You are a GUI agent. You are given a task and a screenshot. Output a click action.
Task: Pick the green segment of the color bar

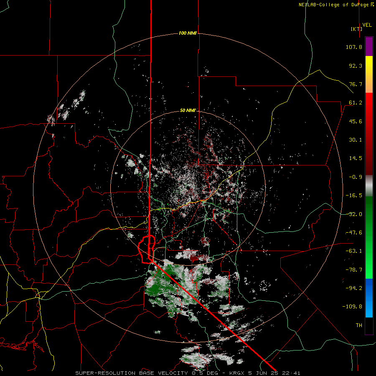369,237
